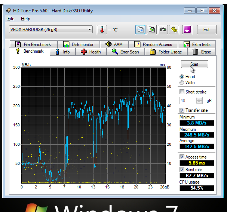Image resolution: width=227 pixels, height=212 pixels.
Task: Click the 5.85 ms access time value
Action: coord(197,163)
